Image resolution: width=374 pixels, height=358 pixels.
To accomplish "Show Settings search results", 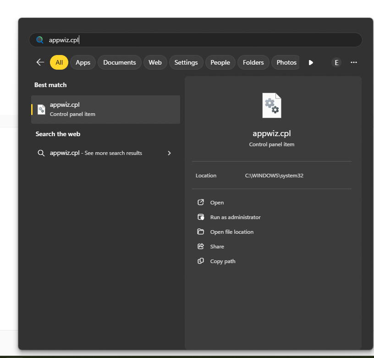I will (x=186, y=62).
